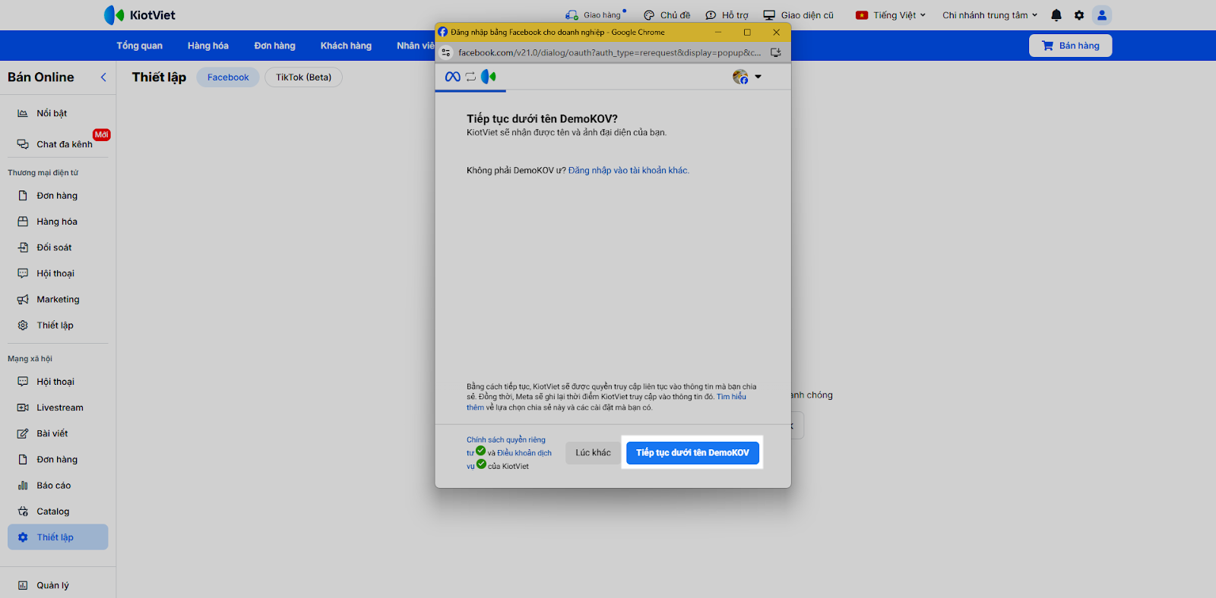Switch to Giao diện cũ old interface

(x=798, y=15)
